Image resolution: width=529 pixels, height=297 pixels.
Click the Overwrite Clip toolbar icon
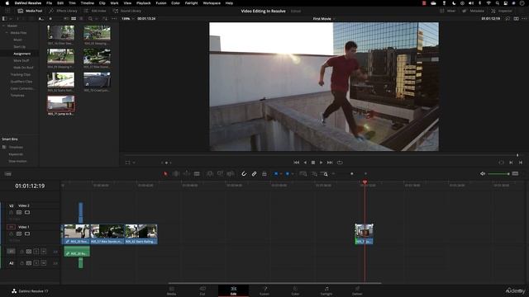click(x=220, y=174)
